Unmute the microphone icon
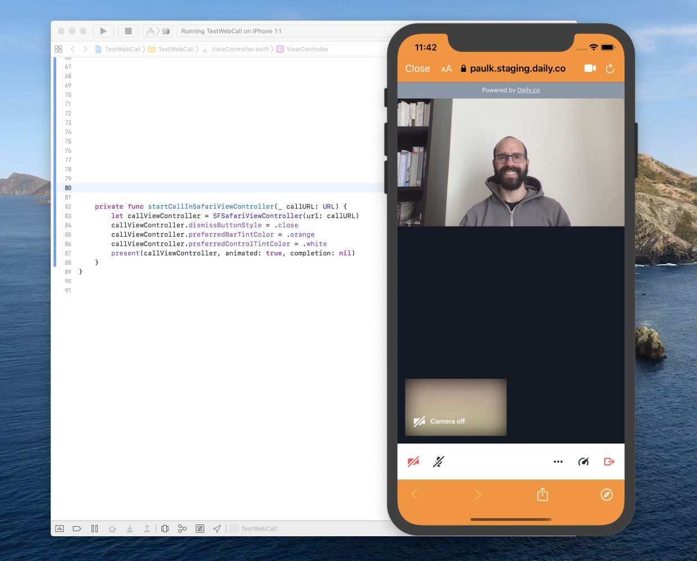Image resolution: width=697 pixels, height=561 pixels. (x=438, y=462)
